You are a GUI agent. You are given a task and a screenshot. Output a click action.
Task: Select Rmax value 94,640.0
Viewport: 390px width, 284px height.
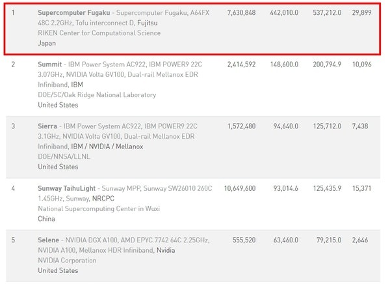click(286, 126)
